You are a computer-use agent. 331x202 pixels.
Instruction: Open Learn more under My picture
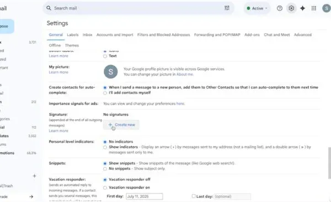58,72
